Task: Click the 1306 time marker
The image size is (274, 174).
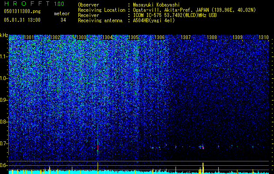Action: click(x=159, y=37)
